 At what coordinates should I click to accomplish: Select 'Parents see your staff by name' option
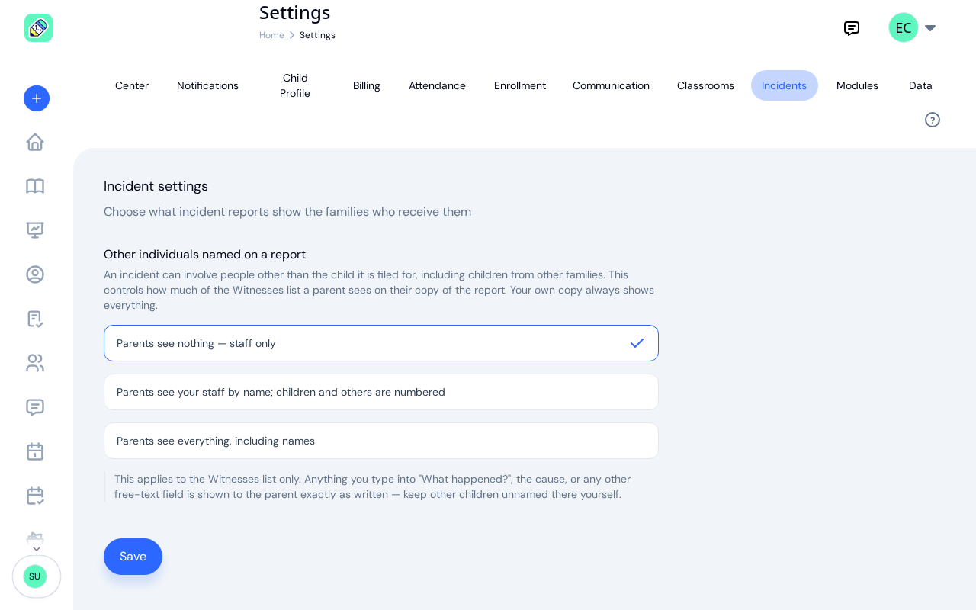point(381,392)
